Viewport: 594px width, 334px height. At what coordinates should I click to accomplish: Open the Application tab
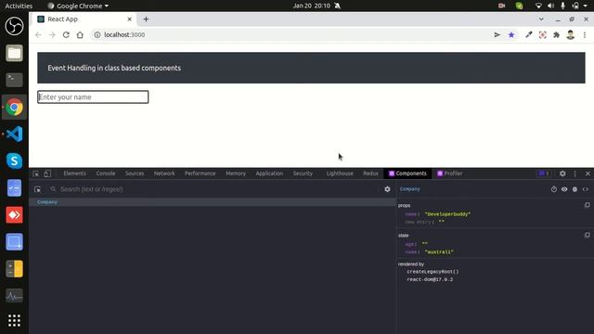click(x=269, y=173)
